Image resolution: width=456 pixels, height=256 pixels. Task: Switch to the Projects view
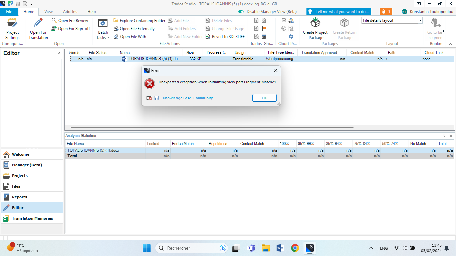click(32, 176)
